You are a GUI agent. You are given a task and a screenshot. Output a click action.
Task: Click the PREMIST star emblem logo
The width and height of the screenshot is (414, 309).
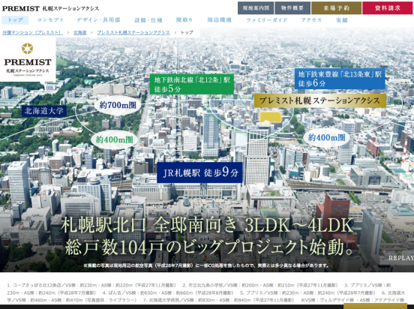pos(28,49)
